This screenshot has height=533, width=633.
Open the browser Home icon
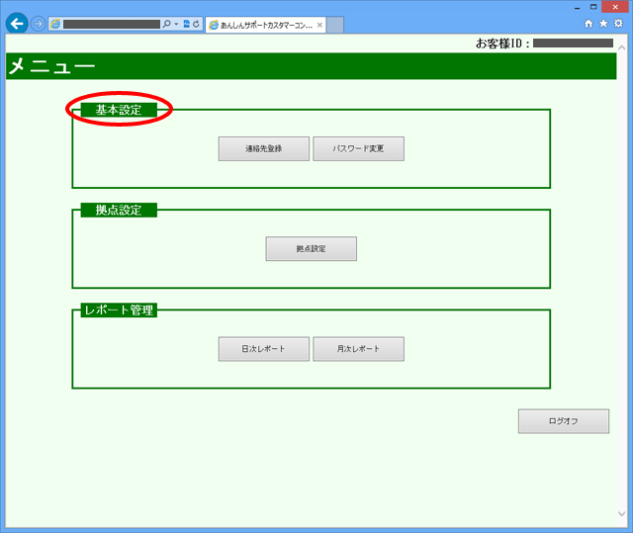589,24
